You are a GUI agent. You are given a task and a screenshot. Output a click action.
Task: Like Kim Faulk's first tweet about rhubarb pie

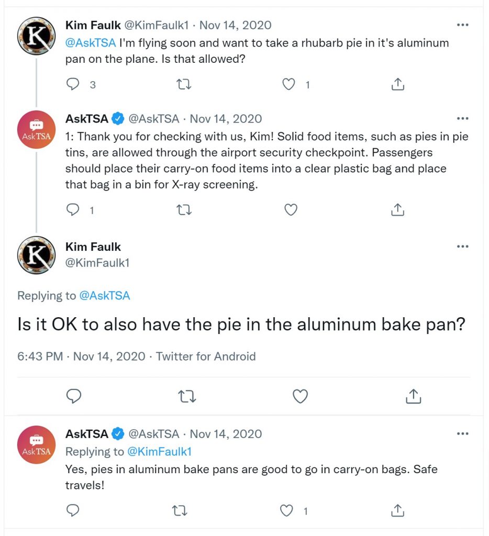pos(288,84)
